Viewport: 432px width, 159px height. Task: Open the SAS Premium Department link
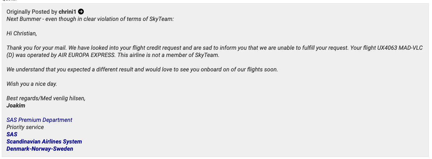(x=39, y=120)
